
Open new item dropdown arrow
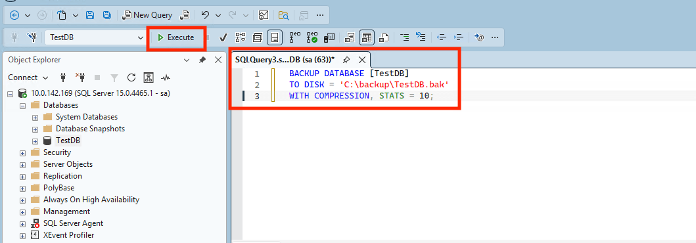[x=75, y=15]
